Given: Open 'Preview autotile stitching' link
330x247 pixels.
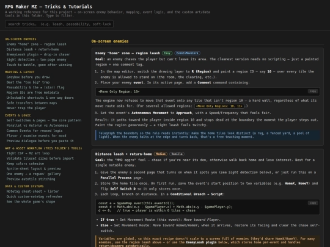Looking at the screenshot, I should 31,179.
